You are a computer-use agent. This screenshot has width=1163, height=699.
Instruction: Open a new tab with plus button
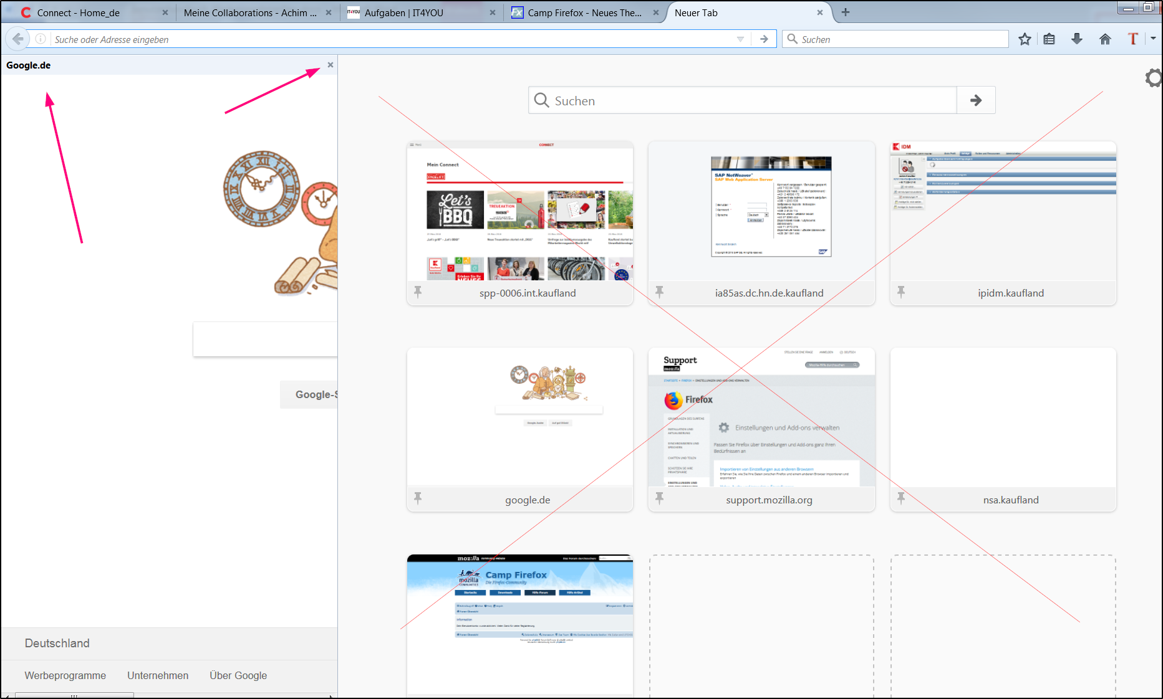point(846,12)
